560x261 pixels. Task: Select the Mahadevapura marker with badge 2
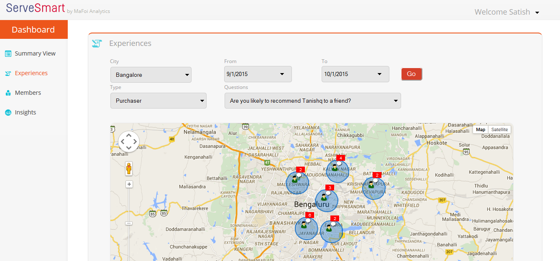coord(374,188)
